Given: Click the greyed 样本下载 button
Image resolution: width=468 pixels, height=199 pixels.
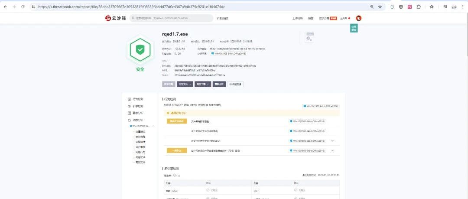Looking at the screenshot, I should 169,84.
